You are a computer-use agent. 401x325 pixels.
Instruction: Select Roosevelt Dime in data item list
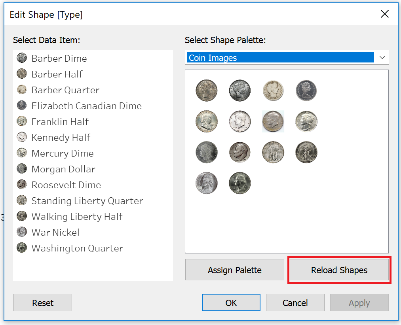click(93, 185)
